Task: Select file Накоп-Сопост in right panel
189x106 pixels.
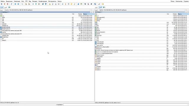Action: tap(142, 55)
